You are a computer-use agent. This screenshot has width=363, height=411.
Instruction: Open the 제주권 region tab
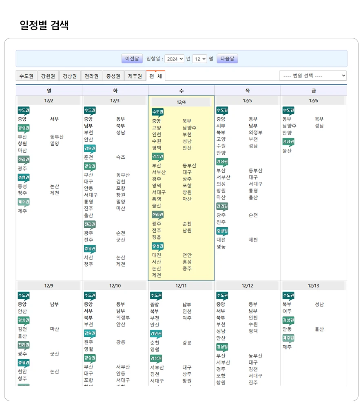[135, 76]
